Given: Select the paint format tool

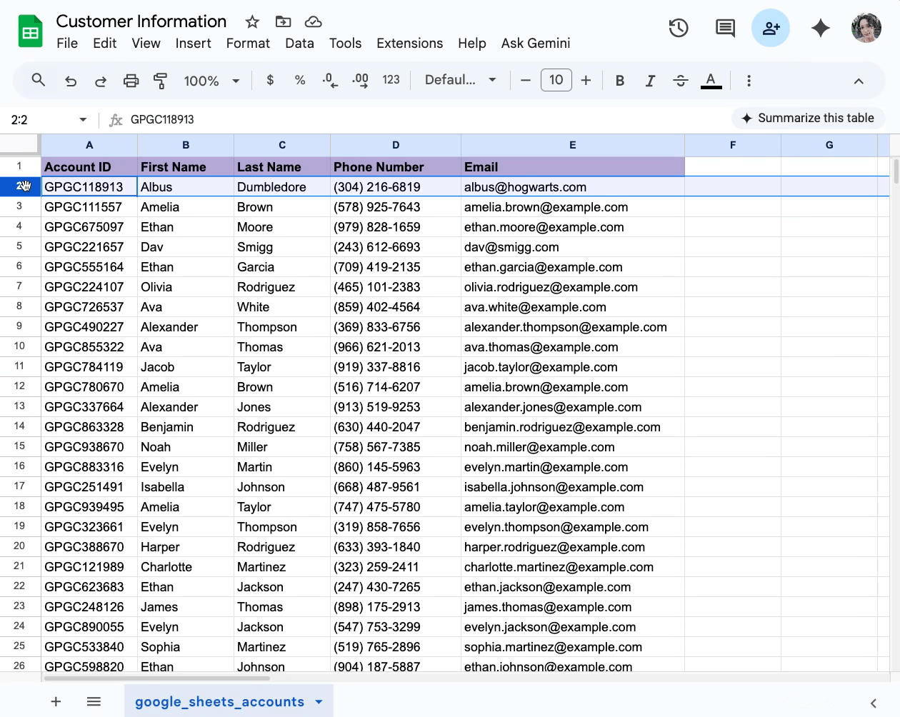Looking at the screenshot, I should (160, 80).
